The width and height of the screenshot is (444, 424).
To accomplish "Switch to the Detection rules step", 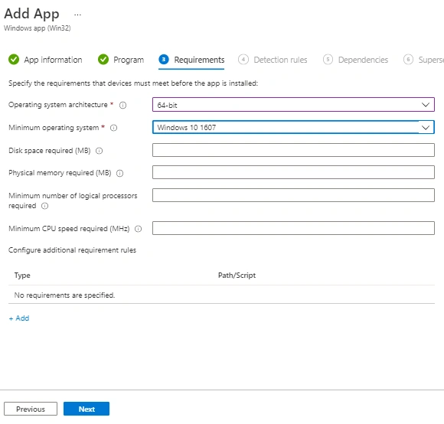I will tap(273, 60).
